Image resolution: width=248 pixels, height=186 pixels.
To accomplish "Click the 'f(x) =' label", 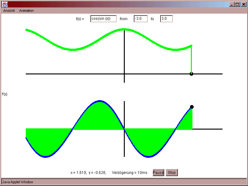I will pos(80,19).
